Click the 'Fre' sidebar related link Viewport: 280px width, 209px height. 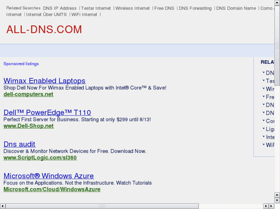coord(270,97)
